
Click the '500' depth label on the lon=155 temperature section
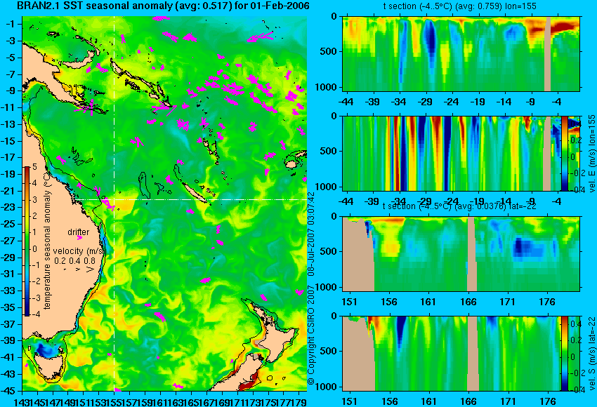coord(329,51)
